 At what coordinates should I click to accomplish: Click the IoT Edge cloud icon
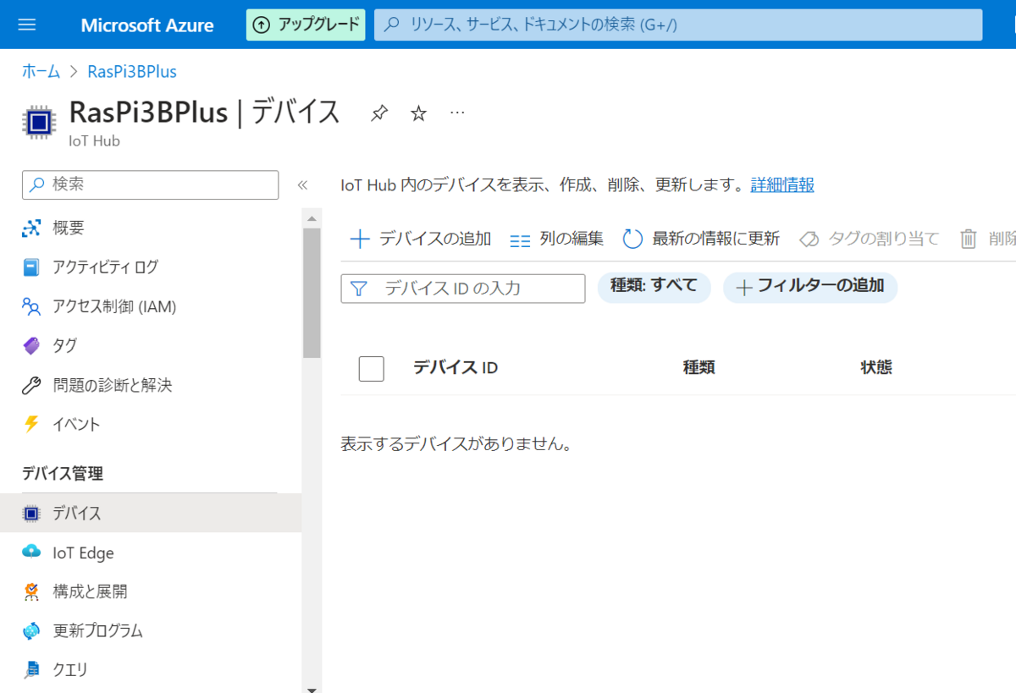point(31,552)
